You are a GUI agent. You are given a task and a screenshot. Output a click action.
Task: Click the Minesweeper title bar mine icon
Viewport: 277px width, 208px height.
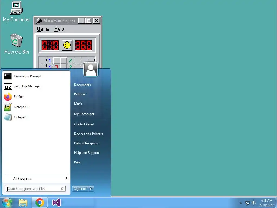(x=39, y=21)
